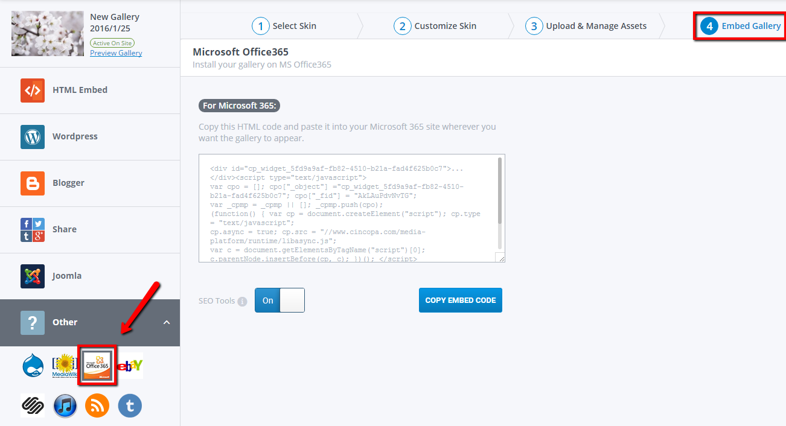Click the SEO Tools label
786x426 pixels.
217,300
